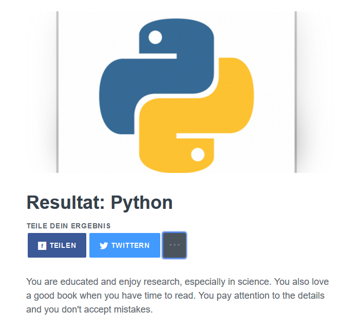Open more sharing options (three dots)
The height and width of the screenshot is (331, 359).
click(x=175, y=245)
